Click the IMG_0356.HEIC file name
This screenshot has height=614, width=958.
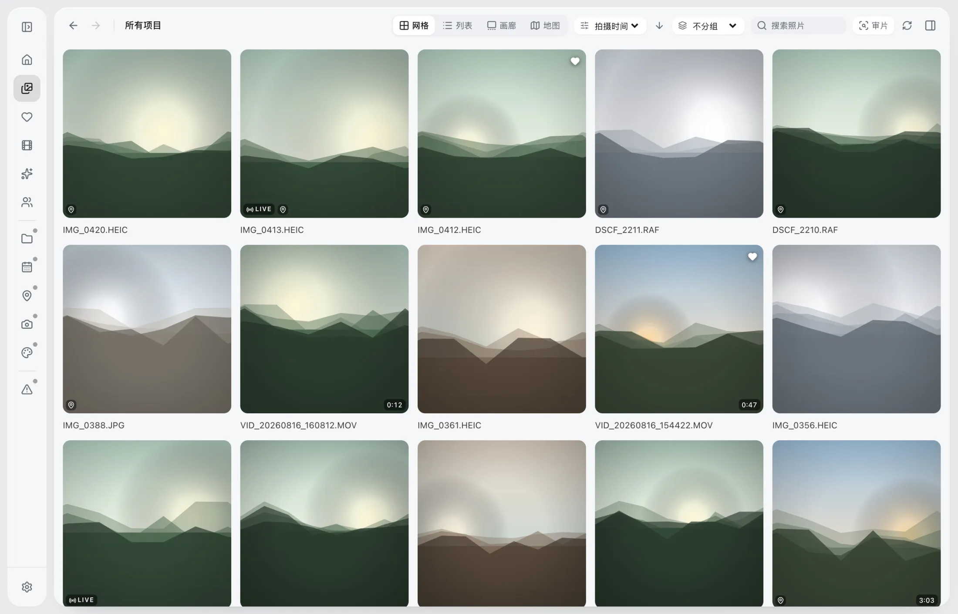tap(805, 425)
